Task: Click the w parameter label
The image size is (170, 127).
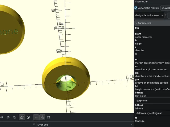Action: pos(136,54)
